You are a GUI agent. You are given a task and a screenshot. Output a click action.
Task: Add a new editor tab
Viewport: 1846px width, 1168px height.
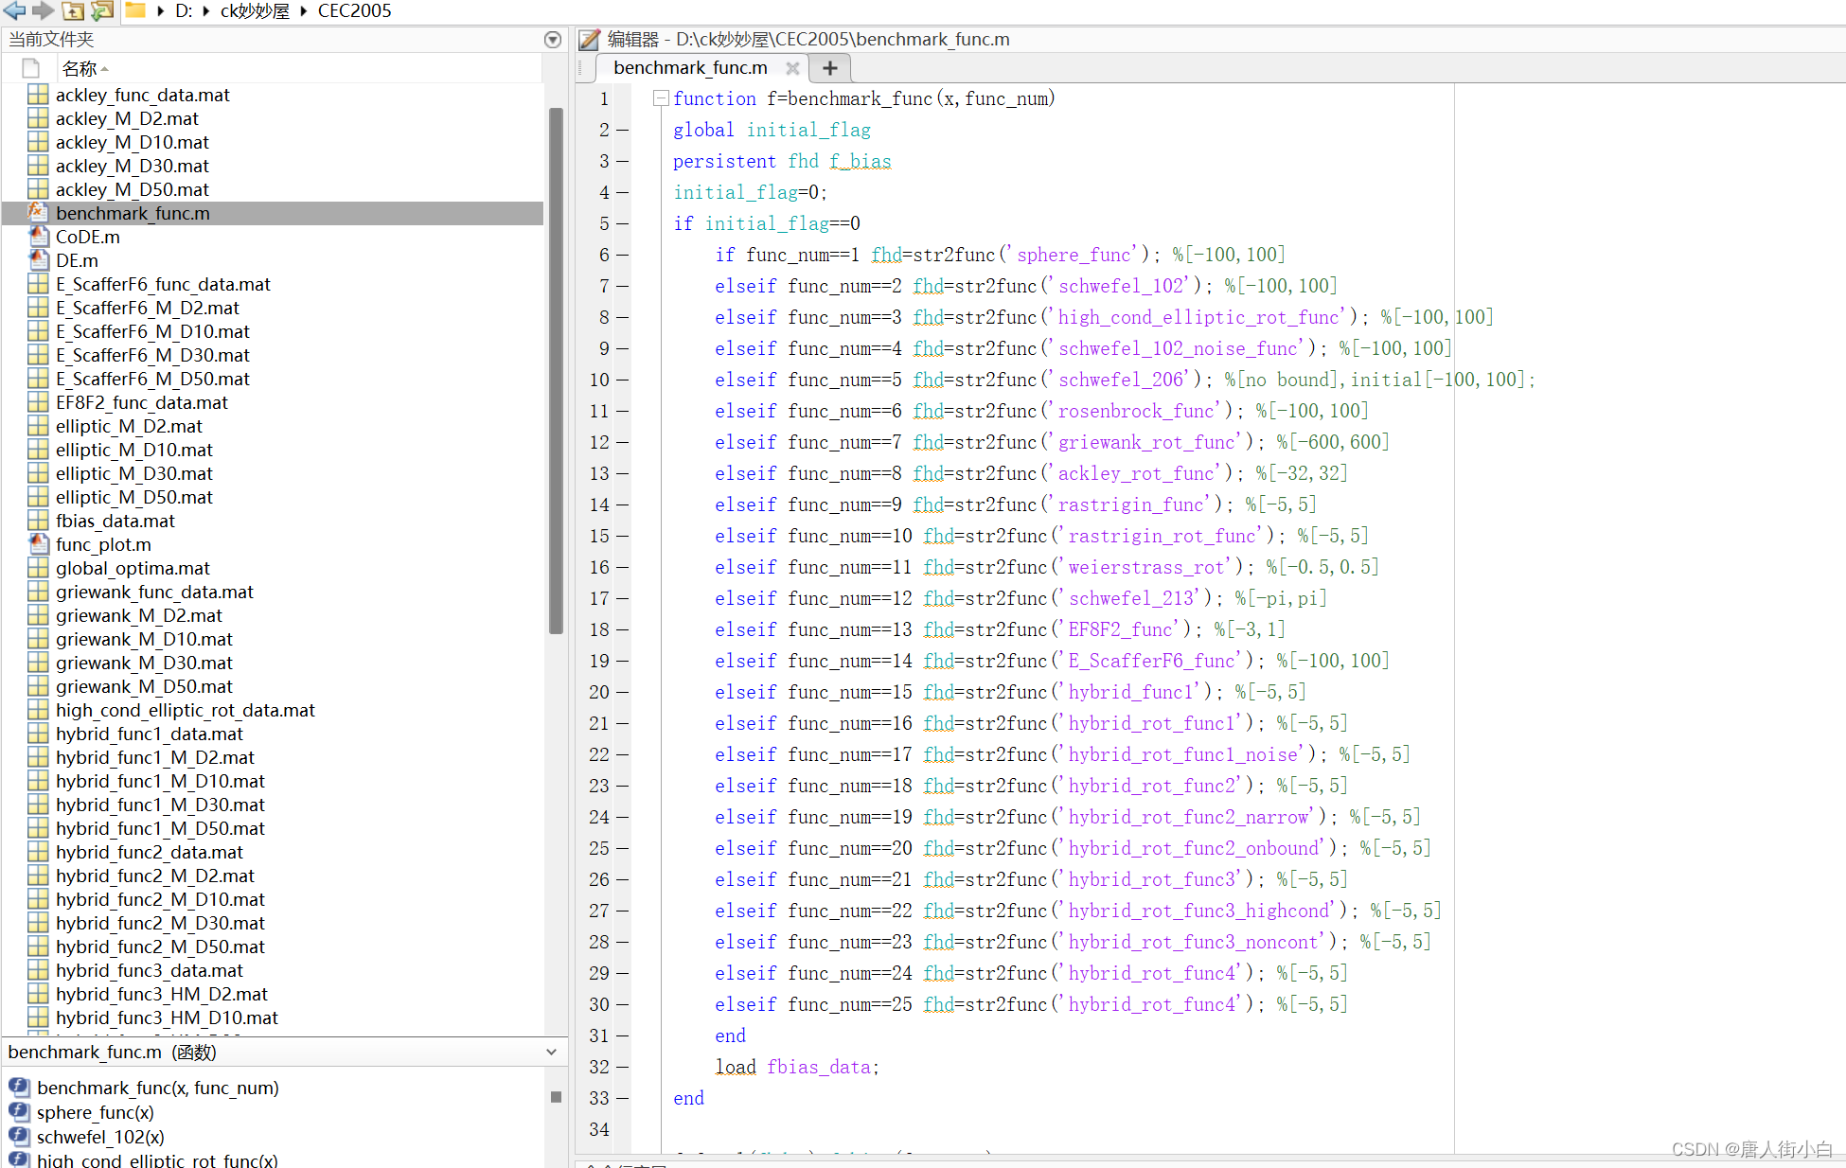coord(830,68)
